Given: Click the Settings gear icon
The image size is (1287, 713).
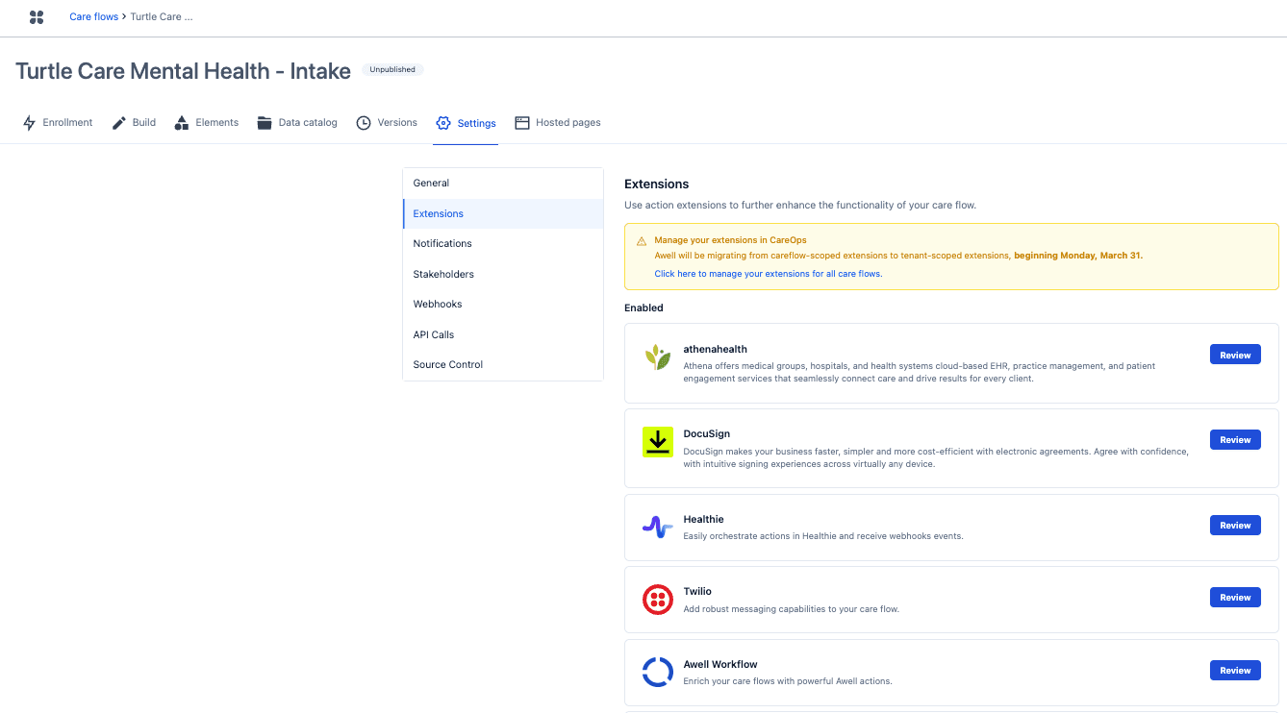Looking at the screenshot, I should 443,123.
